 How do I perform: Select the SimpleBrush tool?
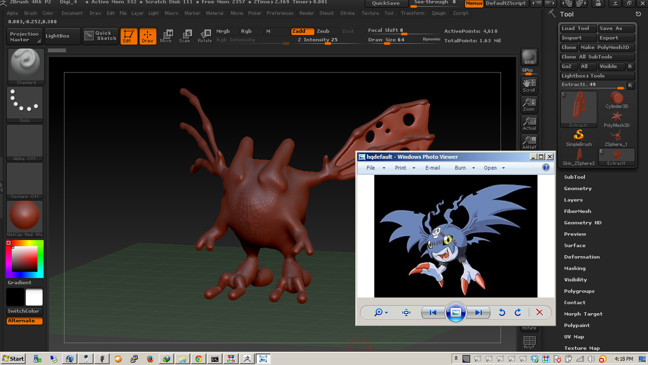(579, 138)
